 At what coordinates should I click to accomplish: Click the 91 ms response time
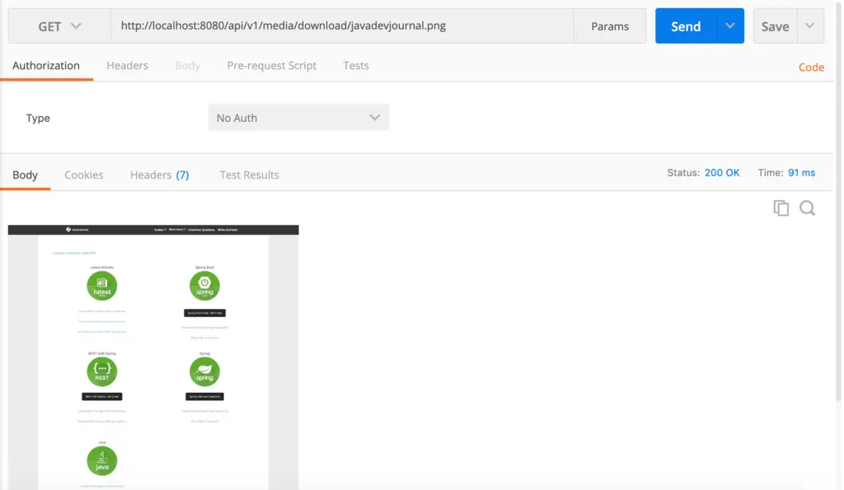tap(801, 173)
